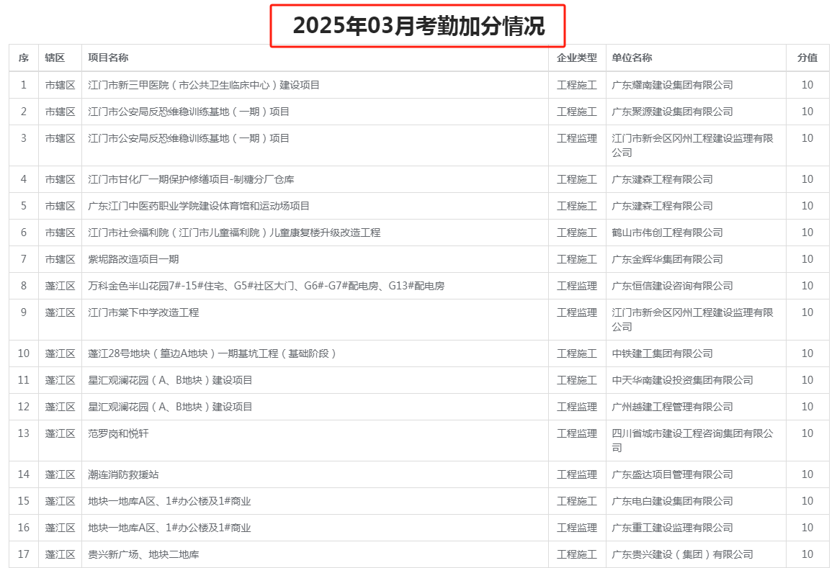
Task: Select row 3 unit "江门市新会区冈州工程建设监理有限公司"
Action: [692, 145]
